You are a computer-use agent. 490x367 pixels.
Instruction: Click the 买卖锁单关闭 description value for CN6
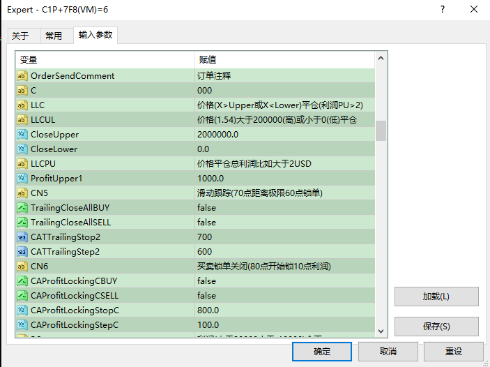click(x=264, y=267)
